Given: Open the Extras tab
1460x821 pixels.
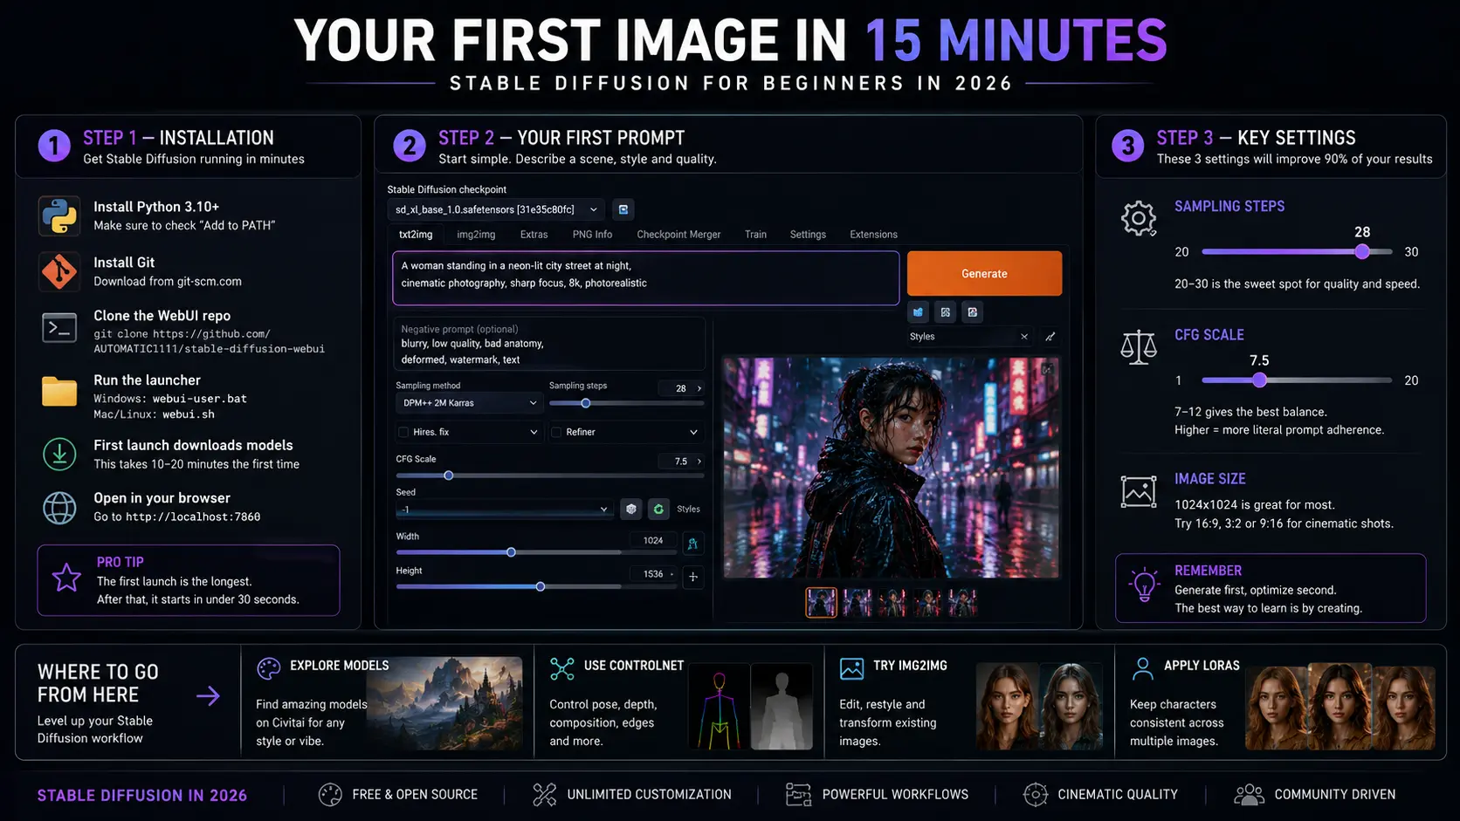Looking at the screenshot, I should click(x=534, y=235).
